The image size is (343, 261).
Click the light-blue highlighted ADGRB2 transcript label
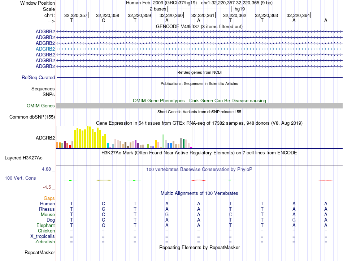[45, 49]
